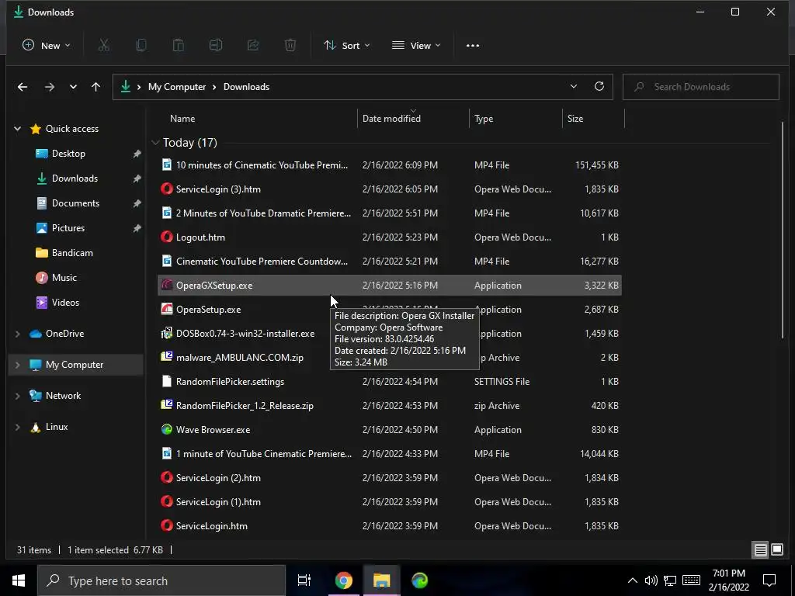Screen dimensions: 795x596
Task: Switch to details view layout icon
Action: [x=761, y=549]
